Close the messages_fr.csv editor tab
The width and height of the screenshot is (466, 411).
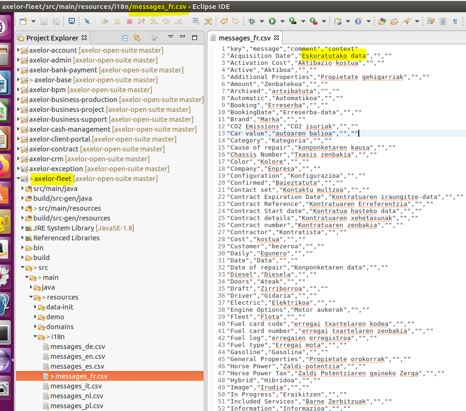[276, 38]
